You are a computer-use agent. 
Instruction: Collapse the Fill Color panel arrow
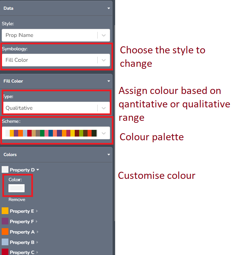click(x=108, y=81)
